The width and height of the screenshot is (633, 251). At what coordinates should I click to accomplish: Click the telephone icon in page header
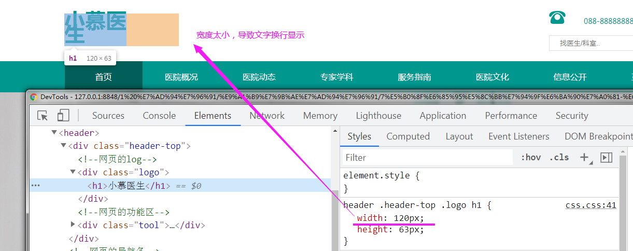(557, 18)
